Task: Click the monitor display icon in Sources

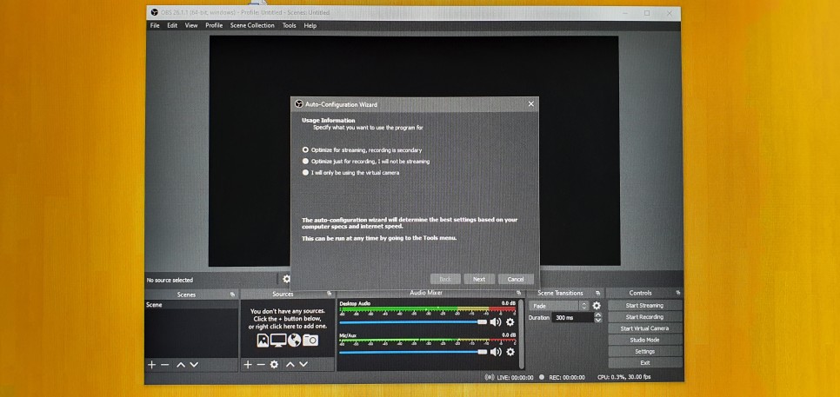Action: click(278, 341)
